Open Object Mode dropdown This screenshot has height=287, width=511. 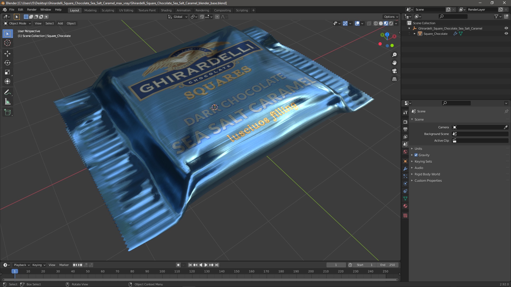tap(17, 23)
